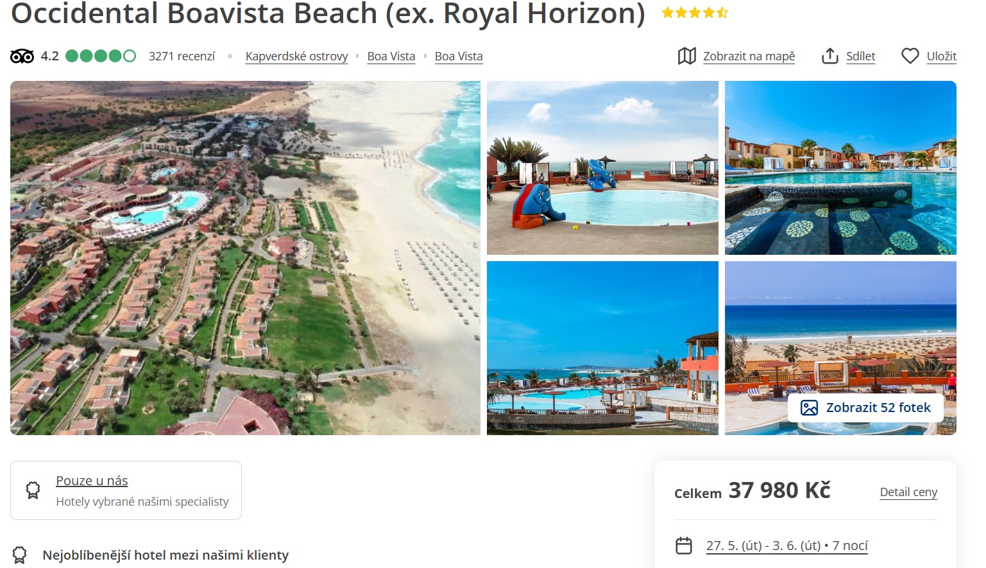
Task: Click the 3271 recenzí review count
Action: tap(182, 56)
